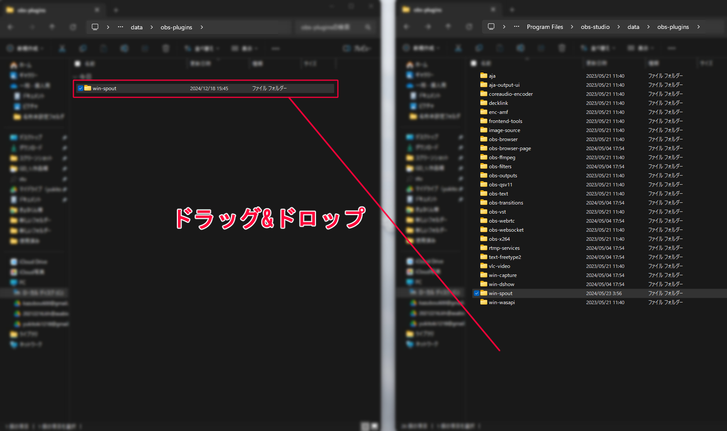The image size is (727, 431).
Task: Click the Rename icon in the right window toolbar
Action: pyautogui.click(x=521, y=48)
